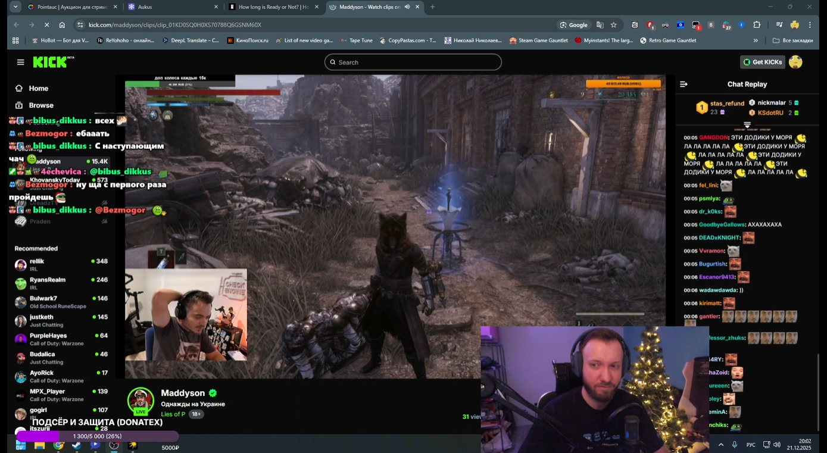Open the Kick hamburger menu
The height and width of the screenshot is (453, 827).
pyautogui.click(x=21, y=62)
